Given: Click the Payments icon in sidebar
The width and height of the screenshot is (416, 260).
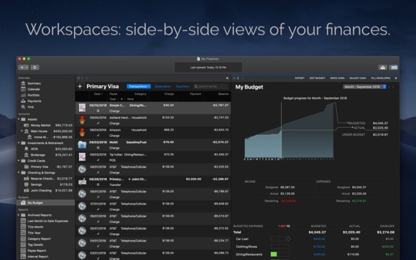Looking at the screenshot, I should click(23, 101).
